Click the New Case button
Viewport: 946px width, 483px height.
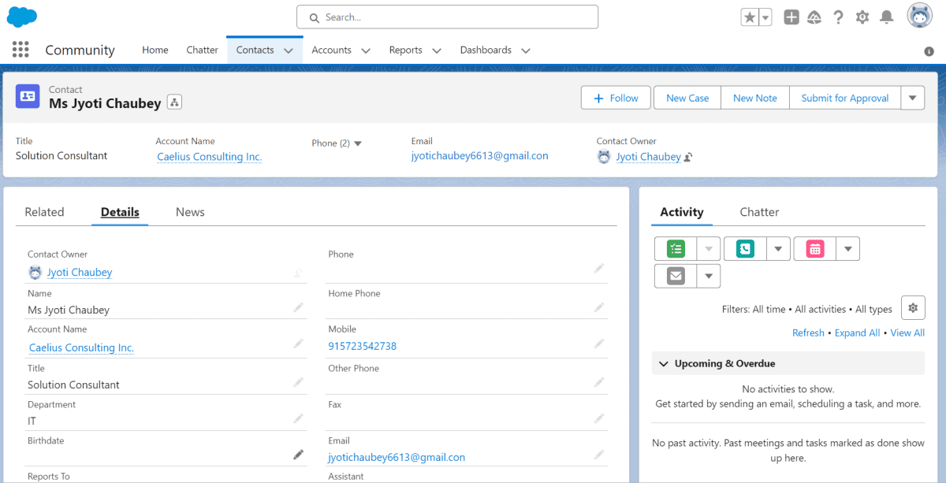[687, 98]
